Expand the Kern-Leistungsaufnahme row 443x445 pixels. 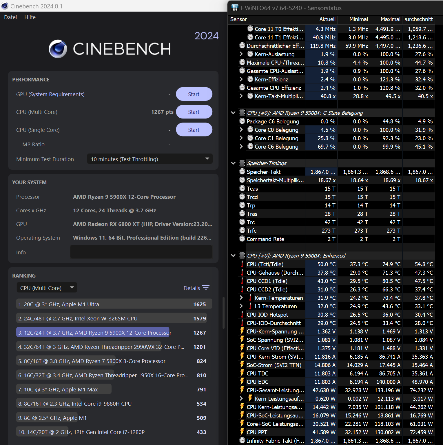241,398
